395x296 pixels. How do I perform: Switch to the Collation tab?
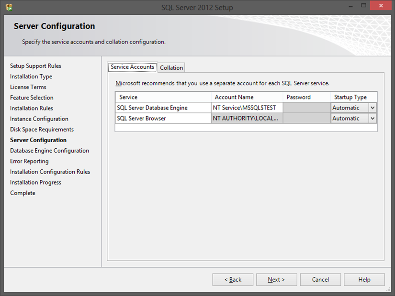click(x=171, y=68)
